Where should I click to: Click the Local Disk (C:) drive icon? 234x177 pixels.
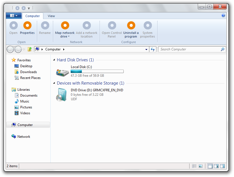[62, 73]
